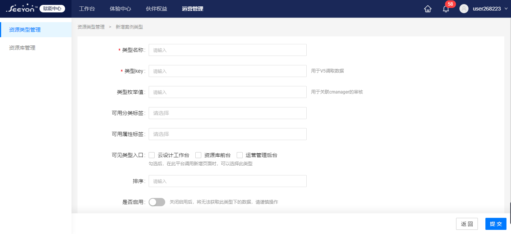
Task: Toggle the 是否启用 switch
Action: point(157,202)
